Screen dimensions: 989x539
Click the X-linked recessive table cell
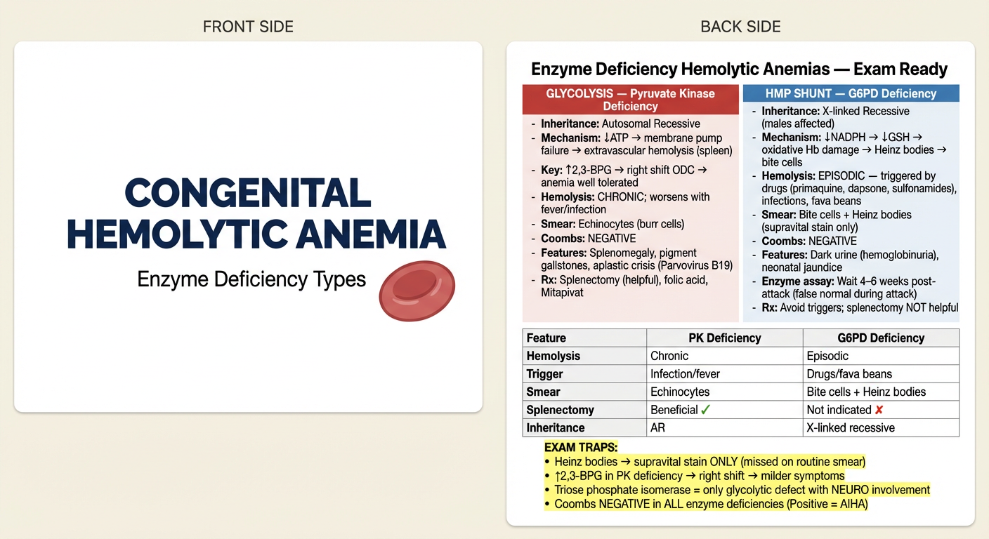click(851, 427)
